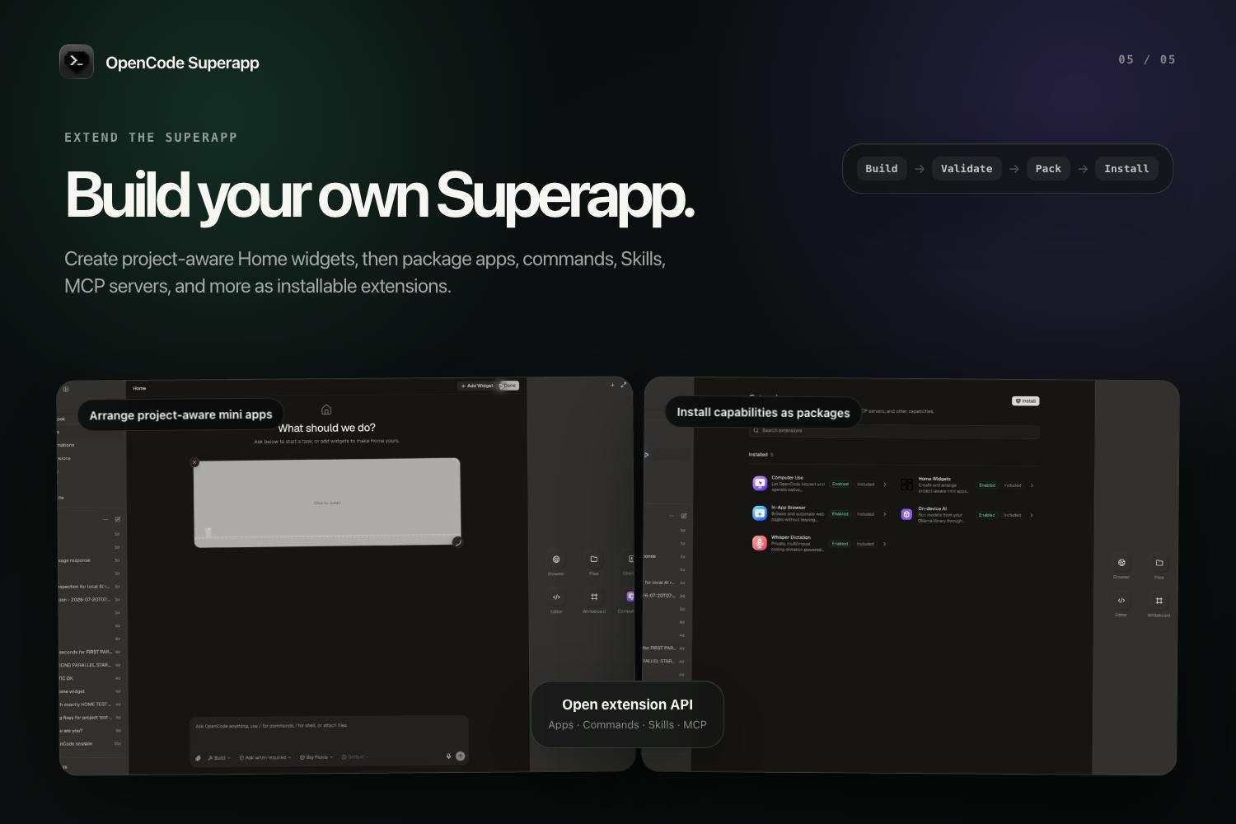Screen dimensions: 1236x824
Task: Expand the Computer Use row chevron
Action: (885, 485)
